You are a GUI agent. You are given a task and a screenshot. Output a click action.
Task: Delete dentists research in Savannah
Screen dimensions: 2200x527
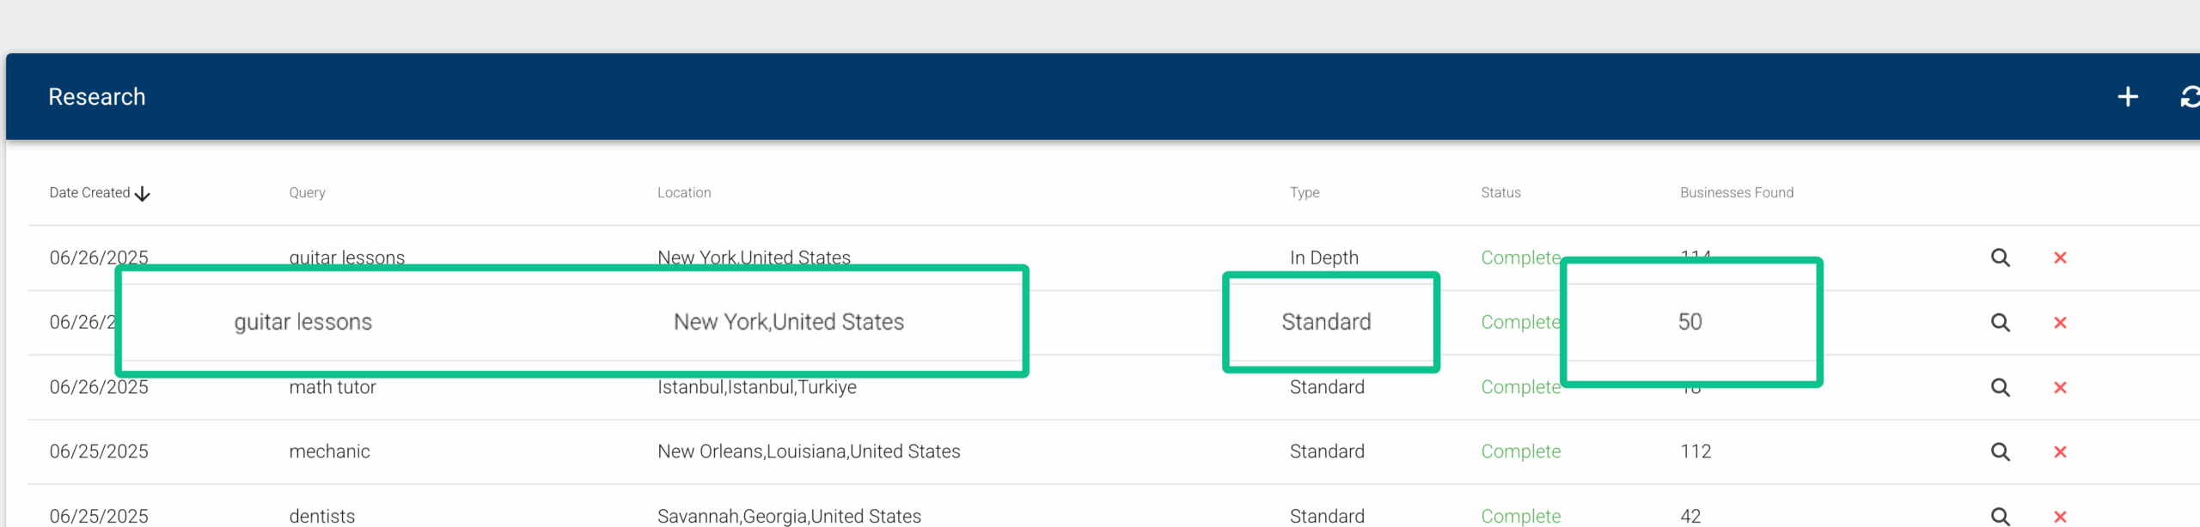coord(2060,517)
